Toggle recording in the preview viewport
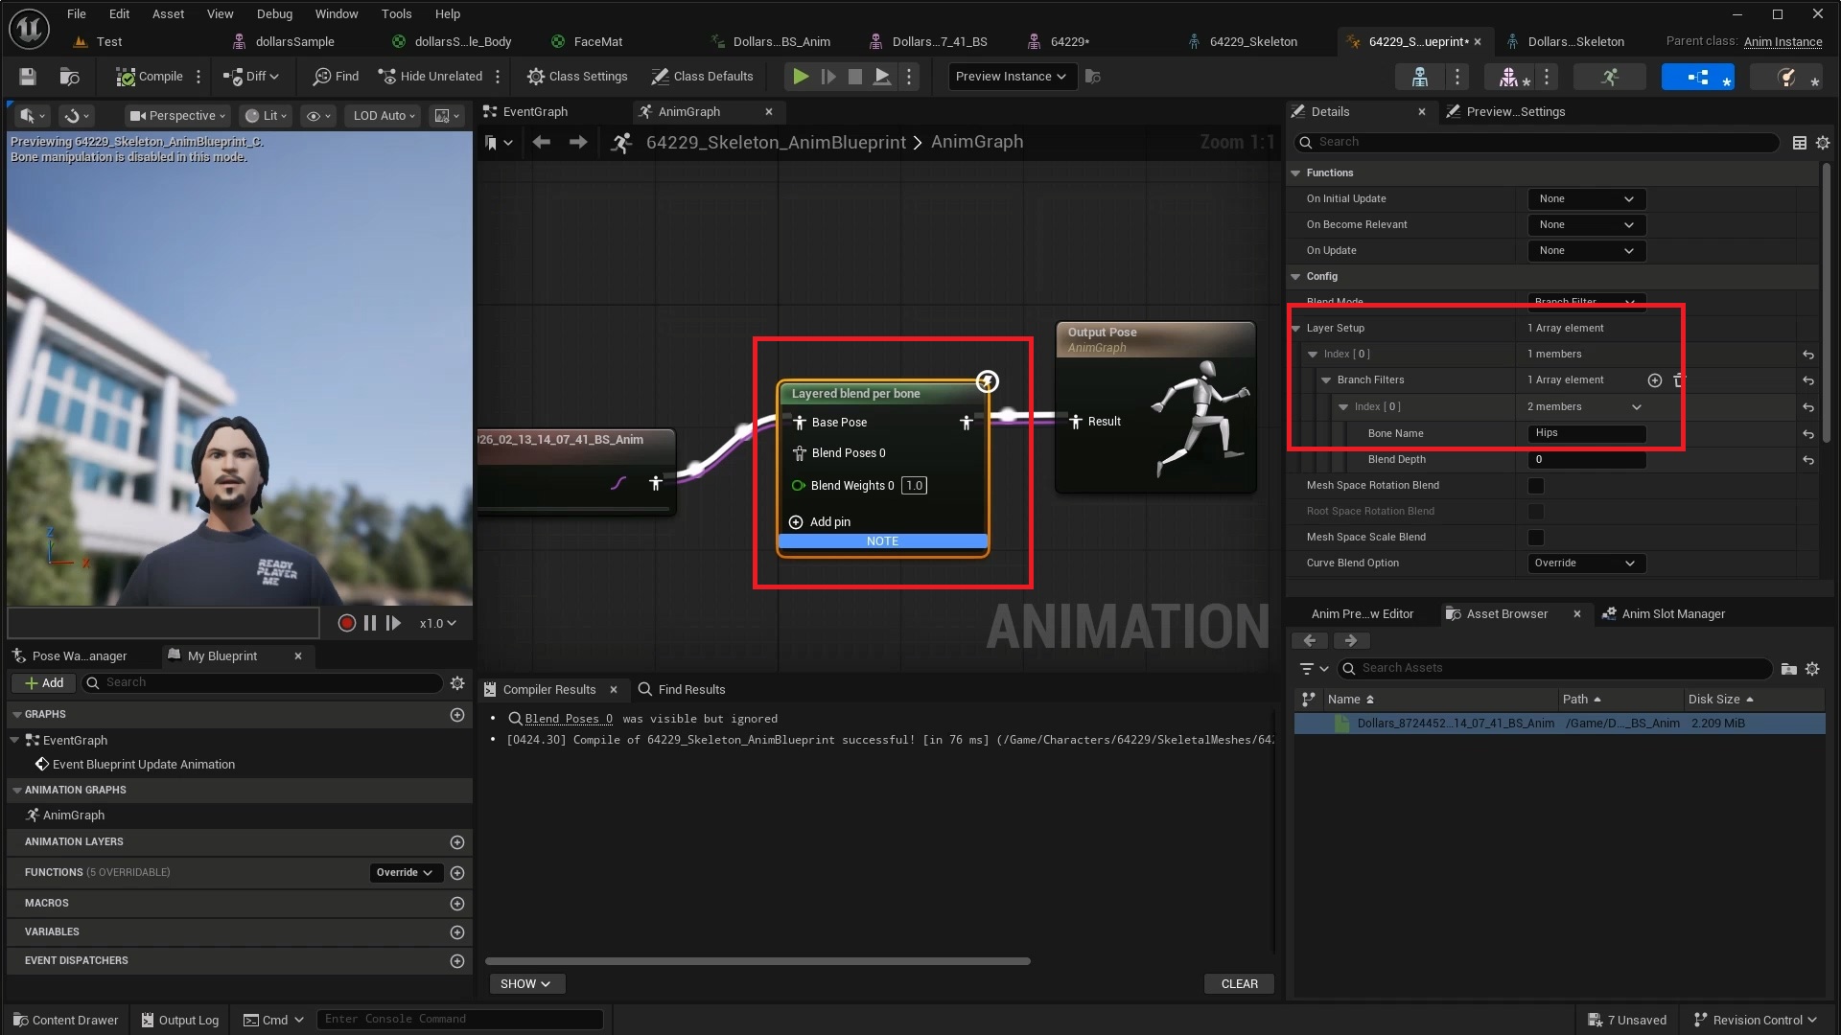Image resolution: width=1841 pixels, height=1035 pixels. click(346, 623)
